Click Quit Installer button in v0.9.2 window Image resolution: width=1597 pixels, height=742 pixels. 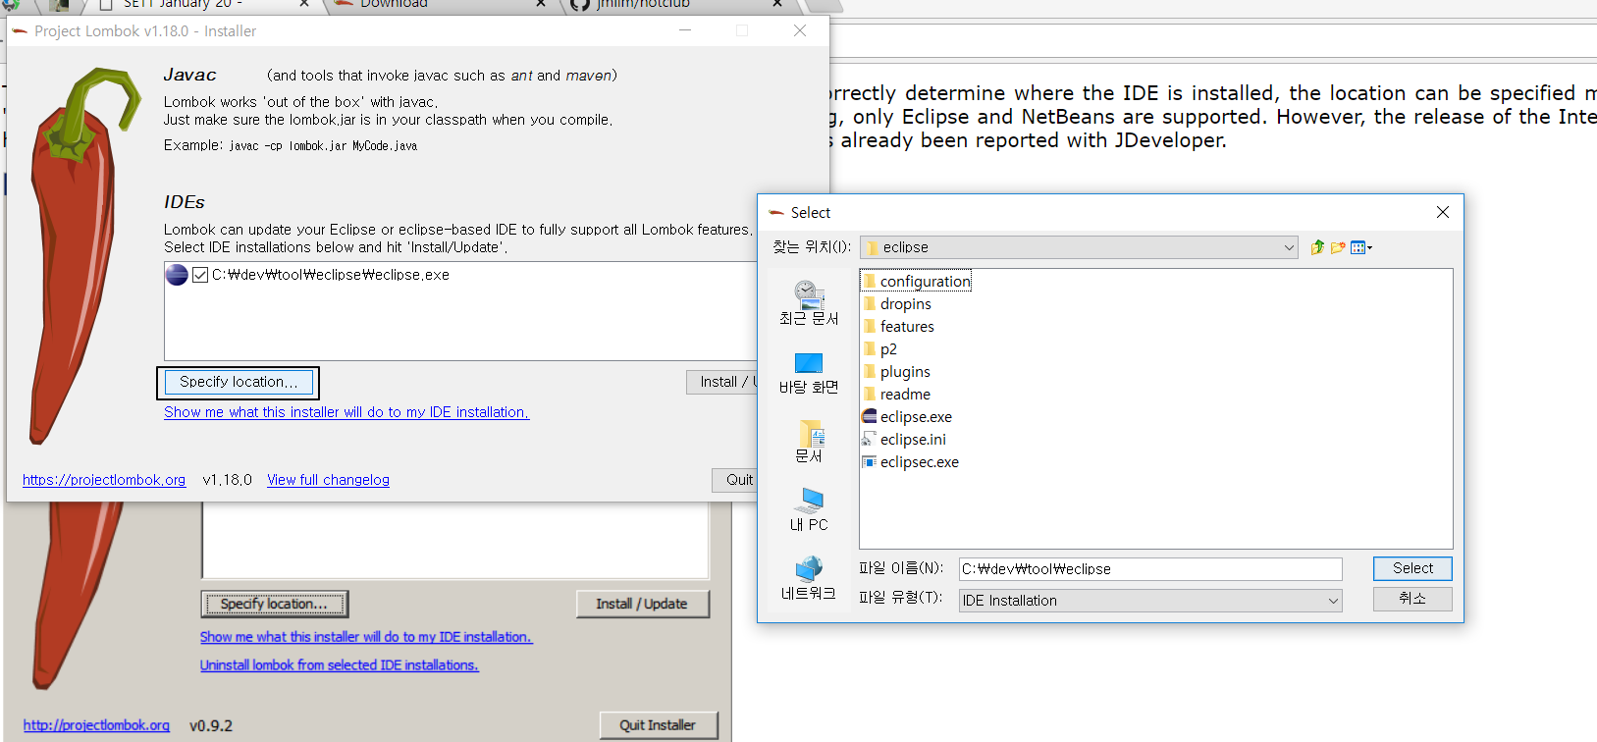click(x=658, y=725)
